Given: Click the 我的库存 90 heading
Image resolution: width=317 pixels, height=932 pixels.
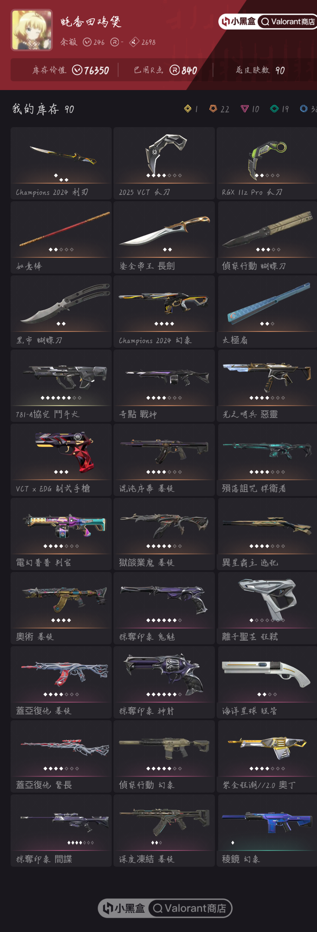Looking at the screenshot, I should (x=43, y=109).
